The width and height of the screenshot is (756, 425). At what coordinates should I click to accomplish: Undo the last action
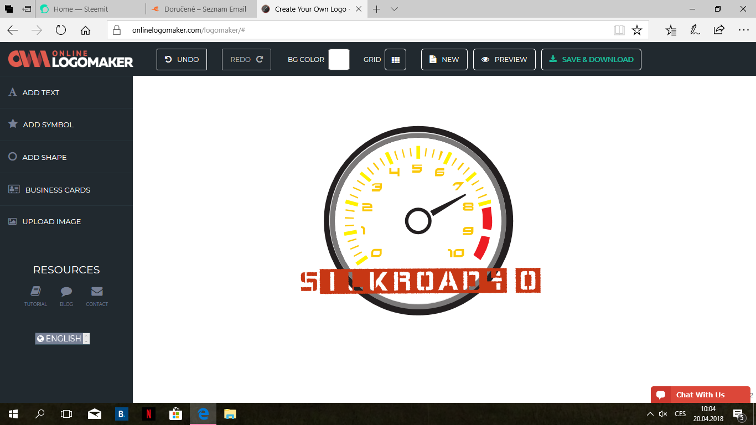point(182,60)
